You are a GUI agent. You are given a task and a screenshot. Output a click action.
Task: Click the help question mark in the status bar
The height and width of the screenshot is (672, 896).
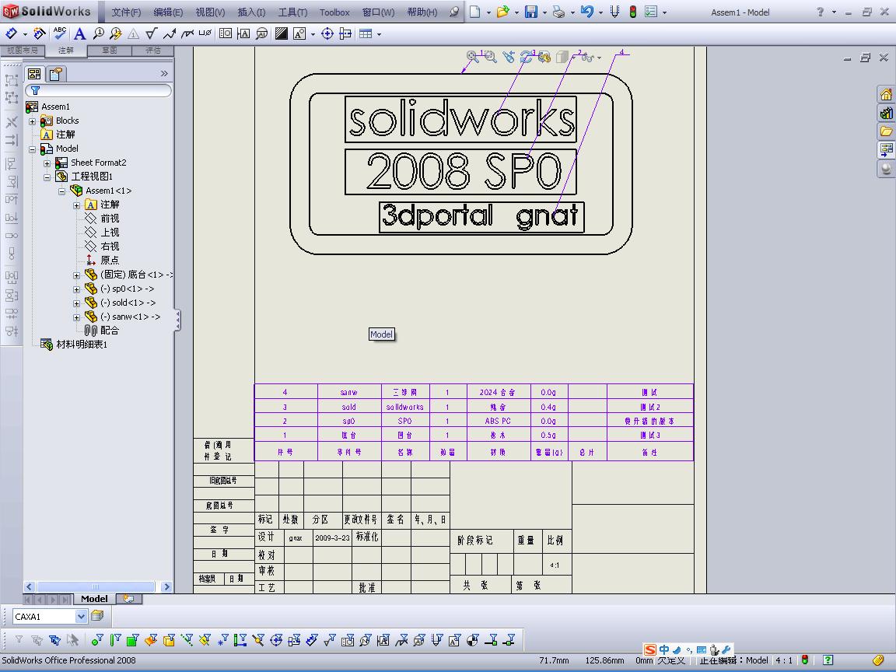828,660
